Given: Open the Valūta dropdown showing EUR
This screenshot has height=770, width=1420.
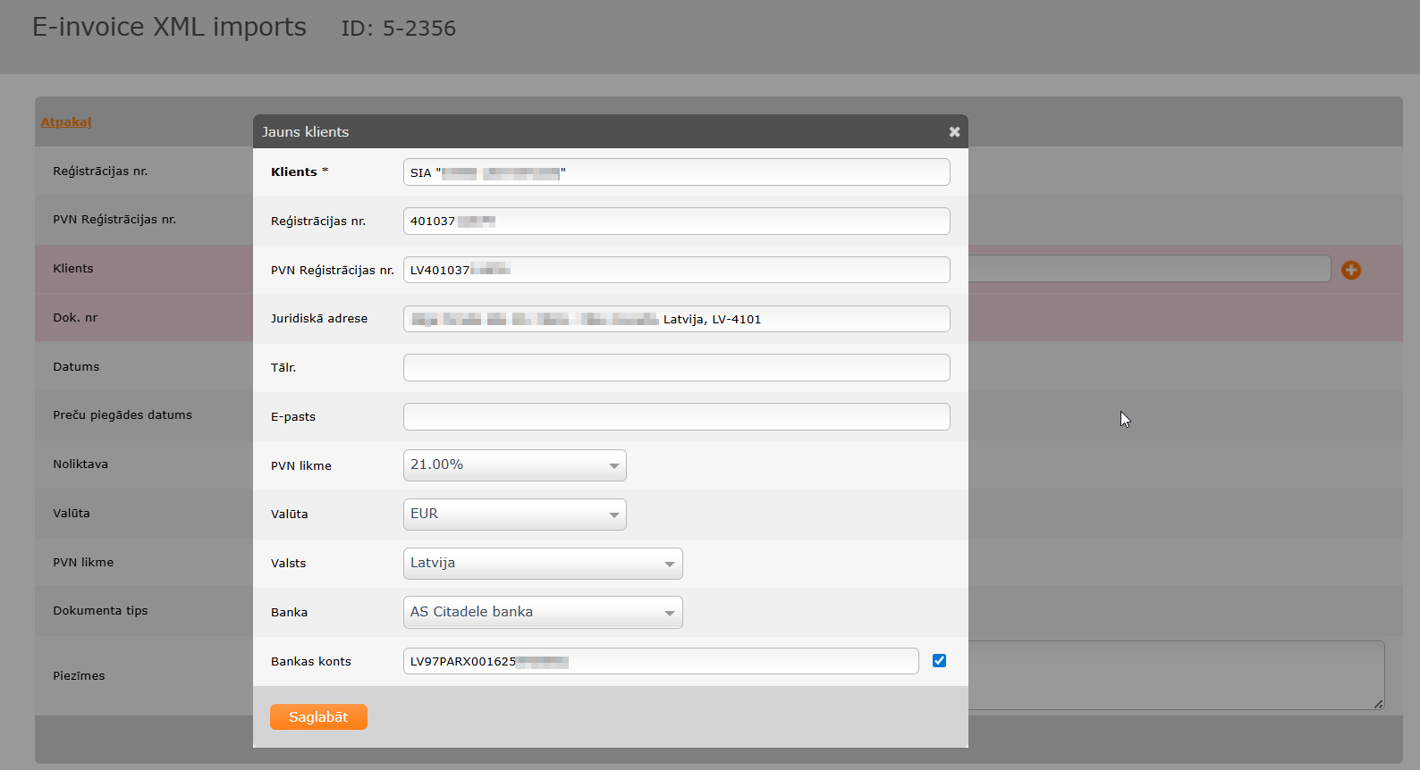Looking at the screenshot, I should (515, 515).
